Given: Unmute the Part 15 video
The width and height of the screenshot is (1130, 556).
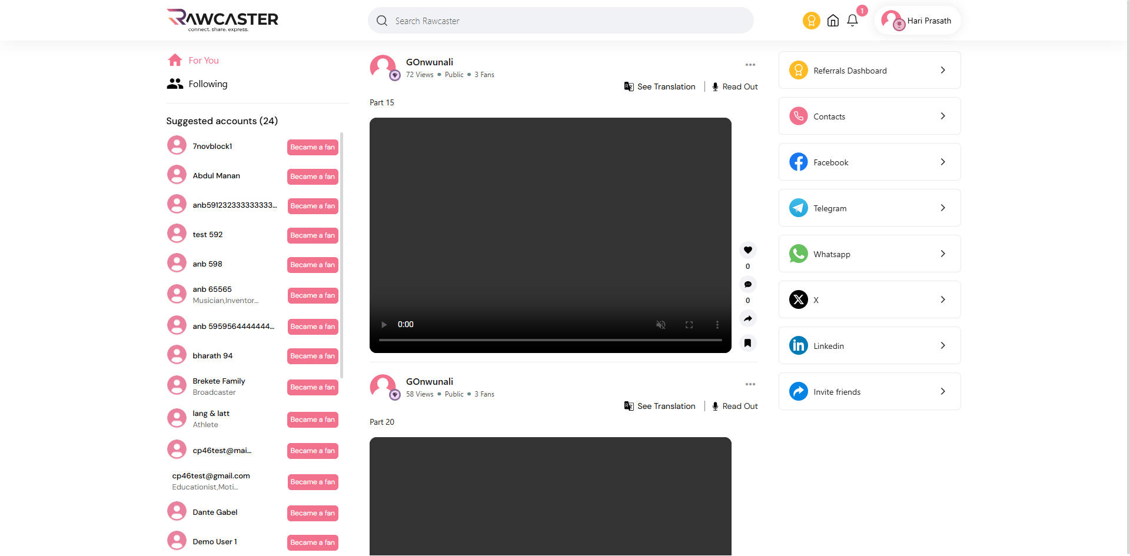Looking at the screenshot, I should tap(661, 325).
